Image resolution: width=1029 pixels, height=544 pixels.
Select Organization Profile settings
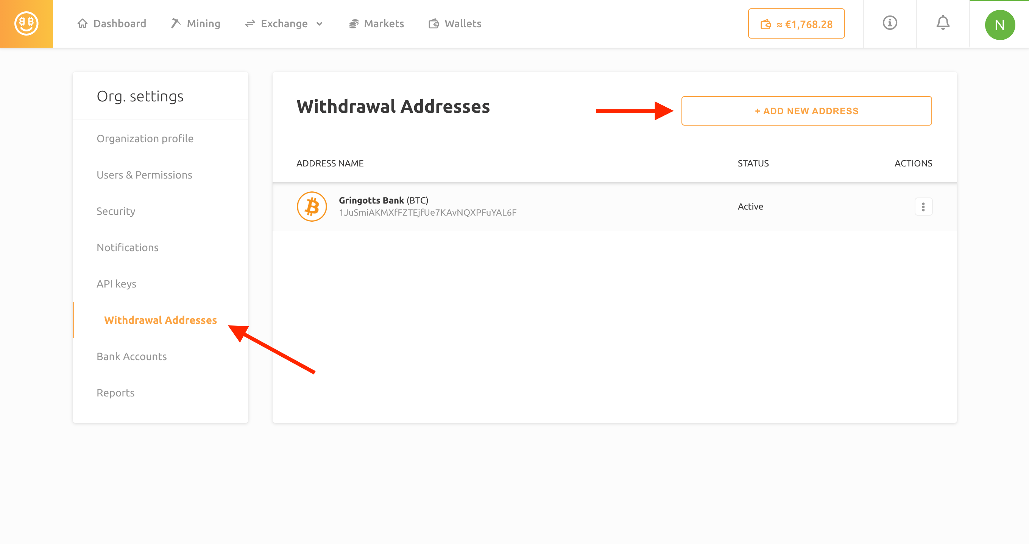tap(145, 138)
